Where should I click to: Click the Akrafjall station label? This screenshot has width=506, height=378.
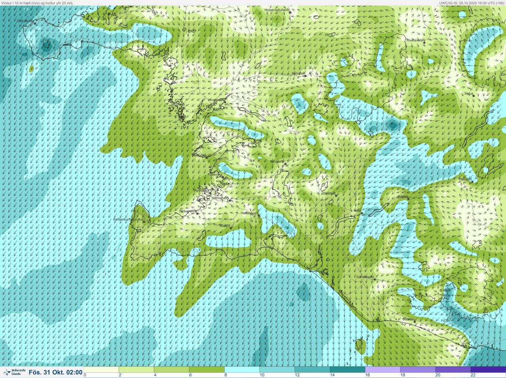point(200,155)
